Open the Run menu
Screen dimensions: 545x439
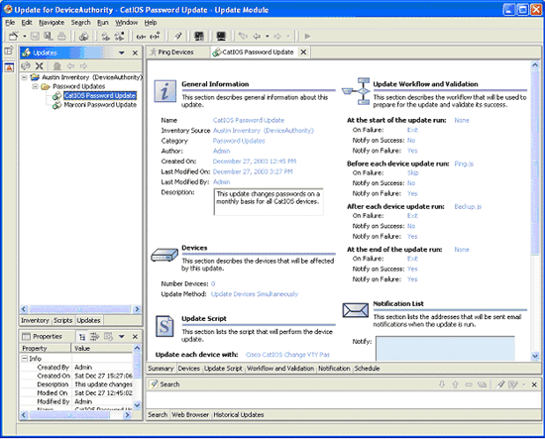[x=102, y=22]
